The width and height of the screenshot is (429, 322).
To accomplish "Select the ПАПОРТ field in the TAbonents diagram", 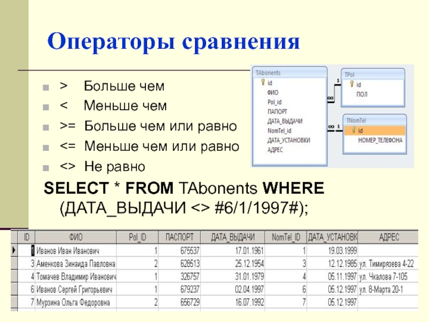I will click(x=277, y=112).
